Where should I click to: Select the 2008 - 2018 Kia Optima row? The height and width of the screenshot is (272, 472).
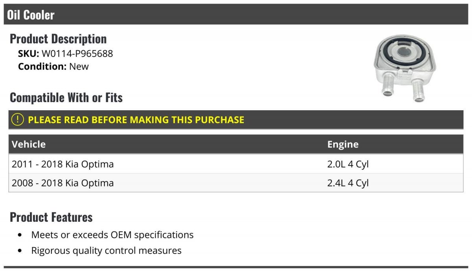tap(63, 183)
